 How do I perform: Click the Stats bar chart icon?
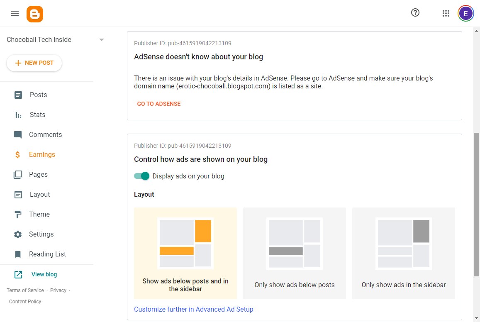pyautogui.click(x=18, y=115)
